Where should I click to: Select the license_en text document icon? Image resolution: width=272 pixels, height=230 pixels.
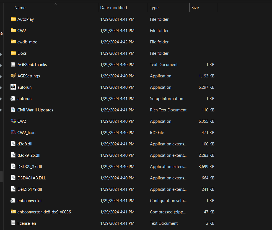click(x=13, y=223)
